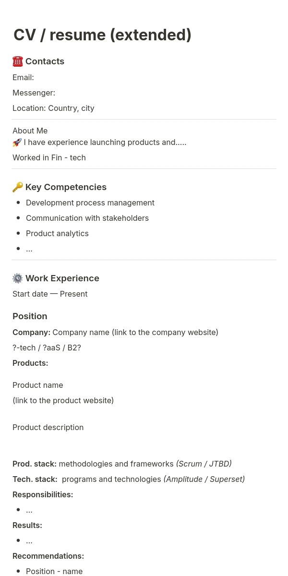Place cursor in the Email: line
Image resolution: width=288 pixels, height=576 pixels.
pos(23,77)
